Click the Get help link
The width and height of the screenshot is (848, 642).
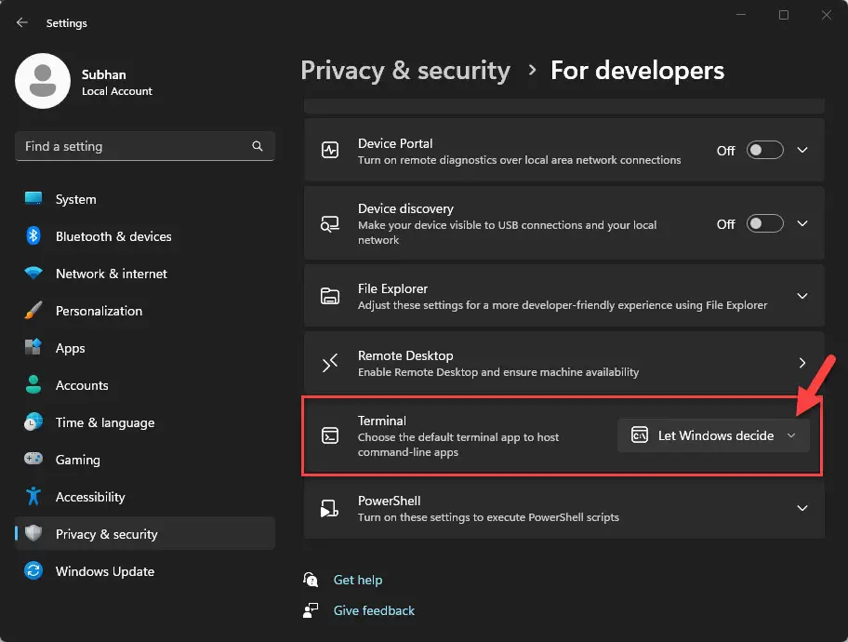pyautogui.click(x=358, y=580)
